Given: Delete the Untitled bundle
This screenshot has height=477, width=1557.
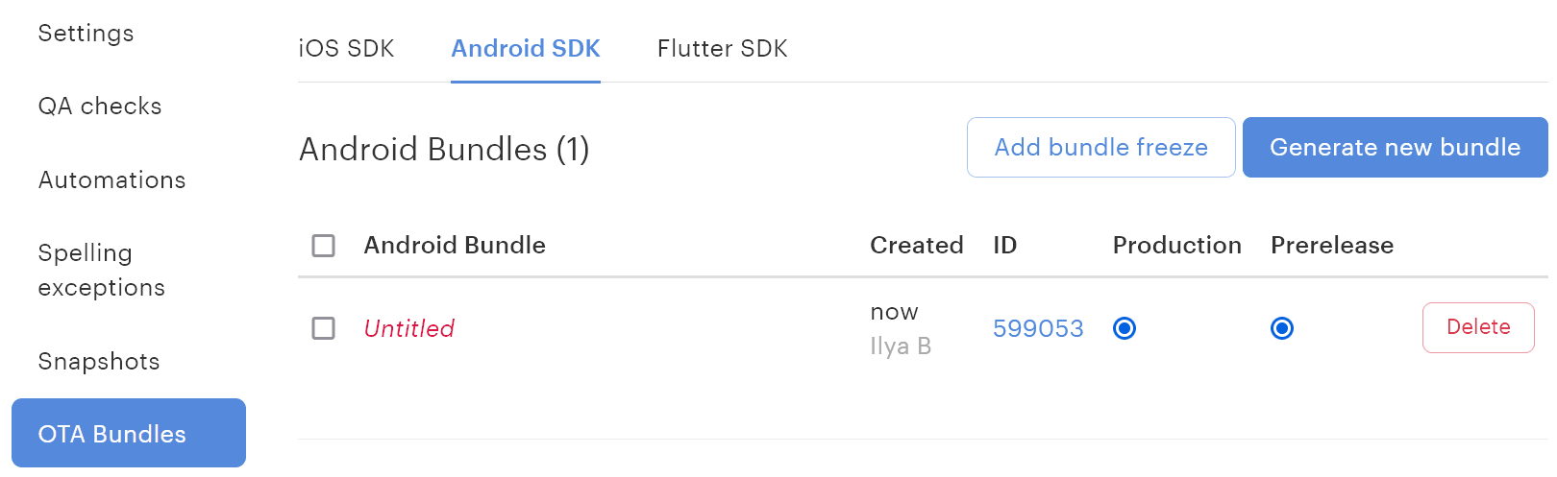Looking at the screenshot, I should [1477, 327].
